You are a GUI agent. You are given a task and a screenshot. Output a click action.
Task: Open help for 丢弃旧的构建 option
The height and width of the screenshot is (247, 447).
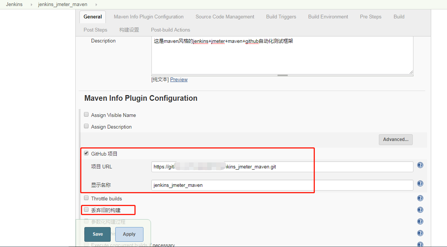[420, 210]
